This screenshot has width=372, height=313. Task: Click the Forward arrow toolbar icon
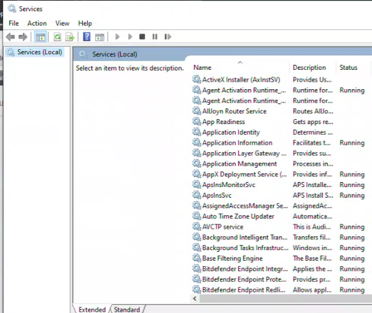coord(23,37)
